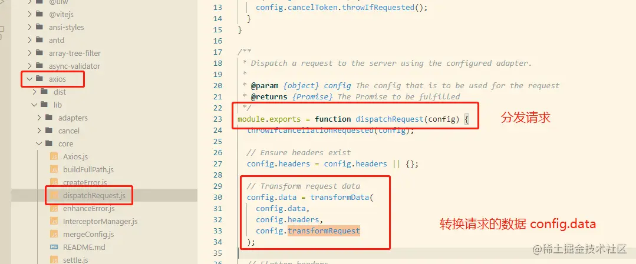The width and height of the screenshot is (636, 264).
Task: Expand the ansi-styles folder chevron
Action: [29, 28]
